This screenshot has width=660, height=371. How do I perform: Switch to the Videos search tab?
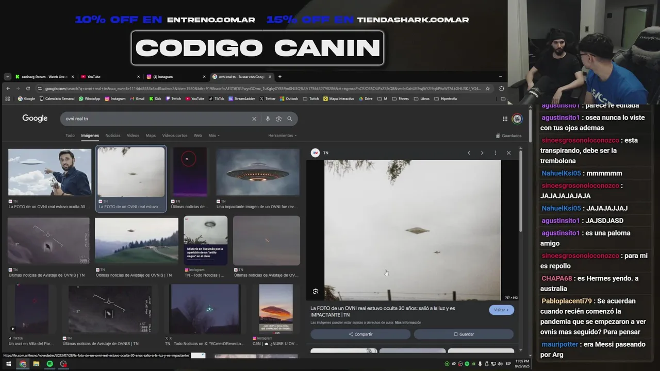click(x=133, y=136)
